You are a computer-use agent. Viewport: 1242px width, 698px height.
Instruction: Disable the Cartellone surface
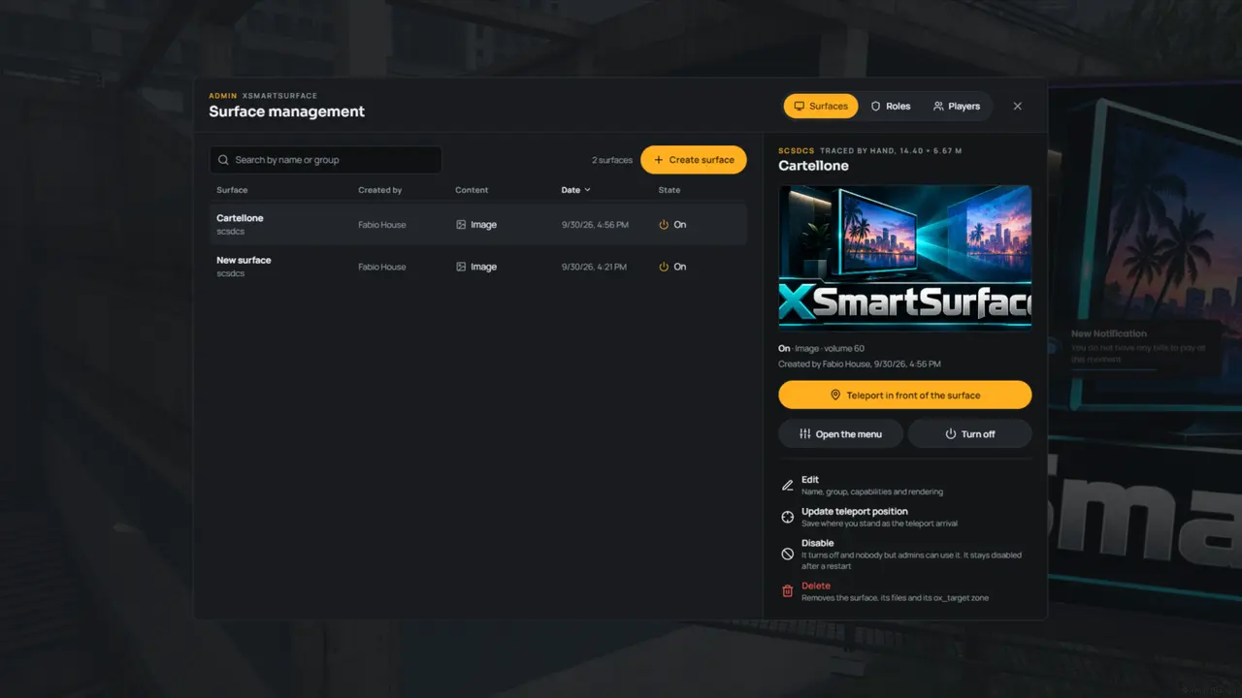coord(904,554)
